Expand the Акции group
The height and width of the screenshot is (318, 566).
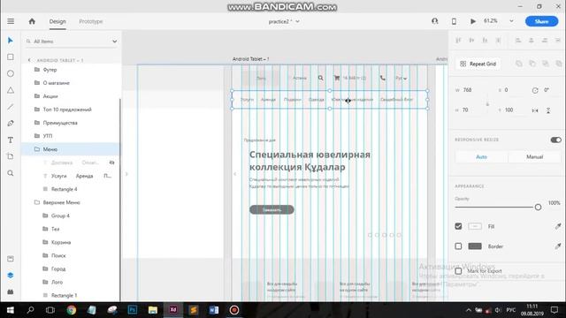[x=37, y=96]
